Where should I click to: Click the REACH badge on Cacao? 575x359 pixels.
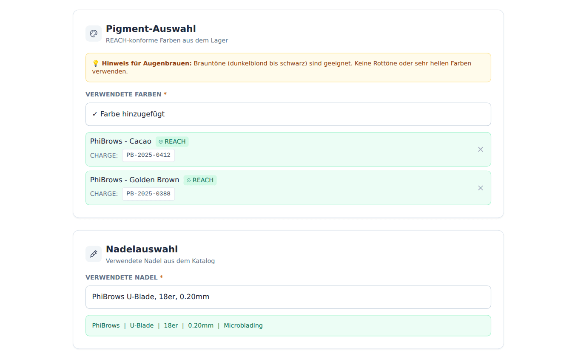(172, 141)
